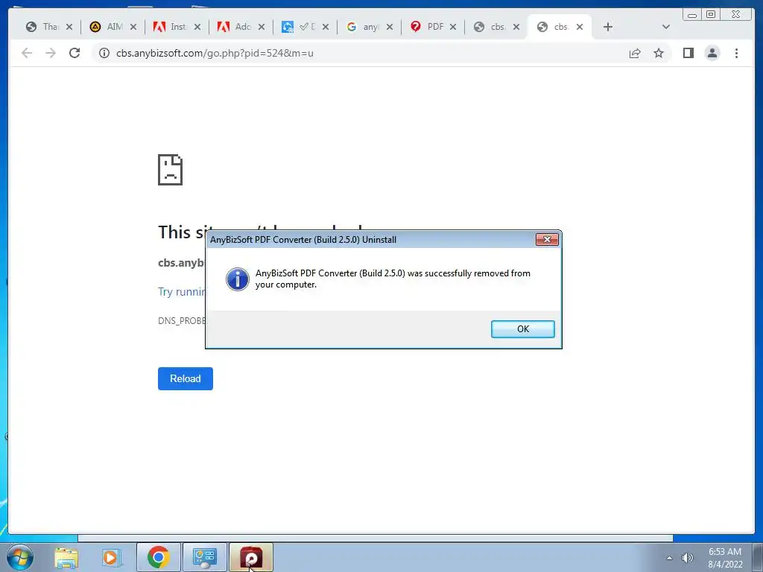Click the Show desktop strip

click(758, 557)
